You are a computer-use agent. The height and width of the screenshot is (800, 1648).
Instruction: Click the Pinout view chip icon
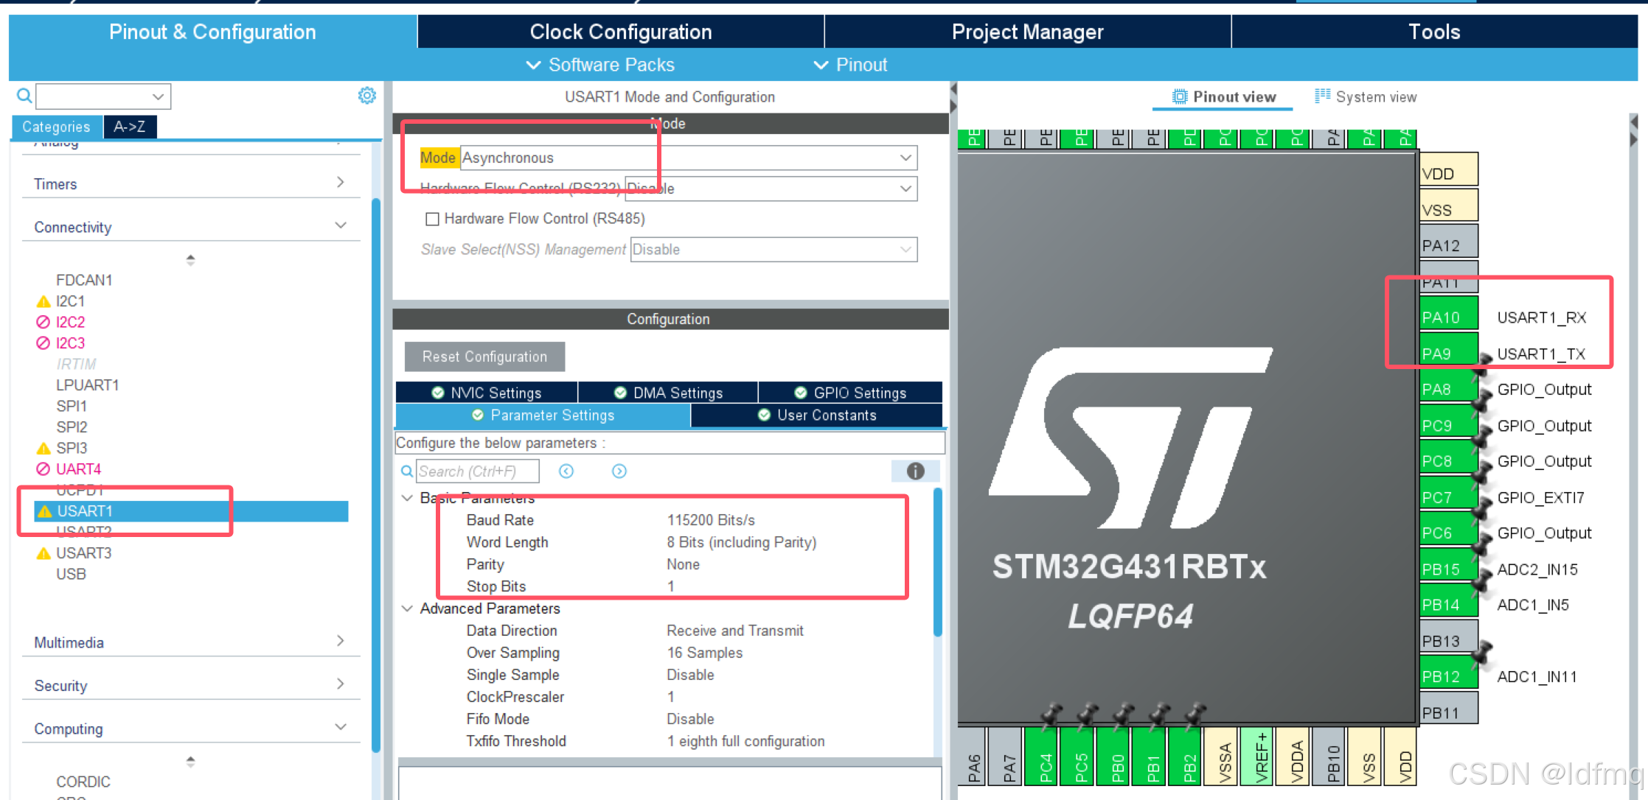pyautogui.click(x=1180, y=97)
